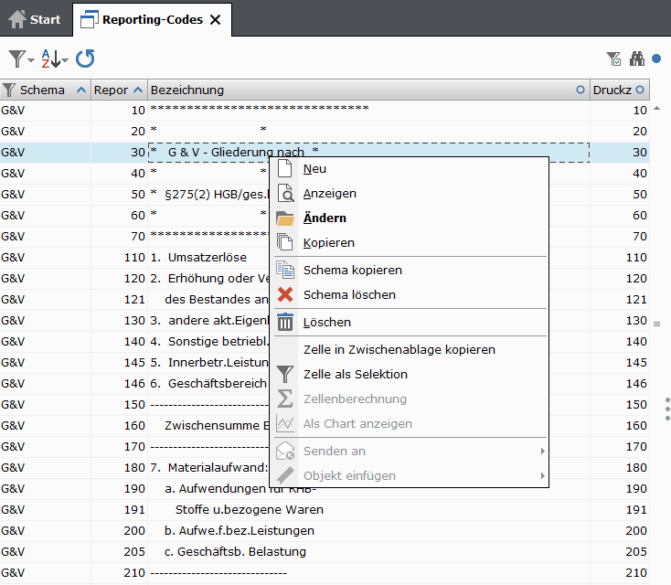
Task: Click the vertical scrollbar grip handle
Action: pyautogui.click(x=657, y=324)
